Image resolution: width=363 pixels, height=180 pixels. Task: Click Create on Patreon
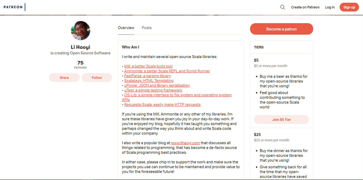point(305,7)
